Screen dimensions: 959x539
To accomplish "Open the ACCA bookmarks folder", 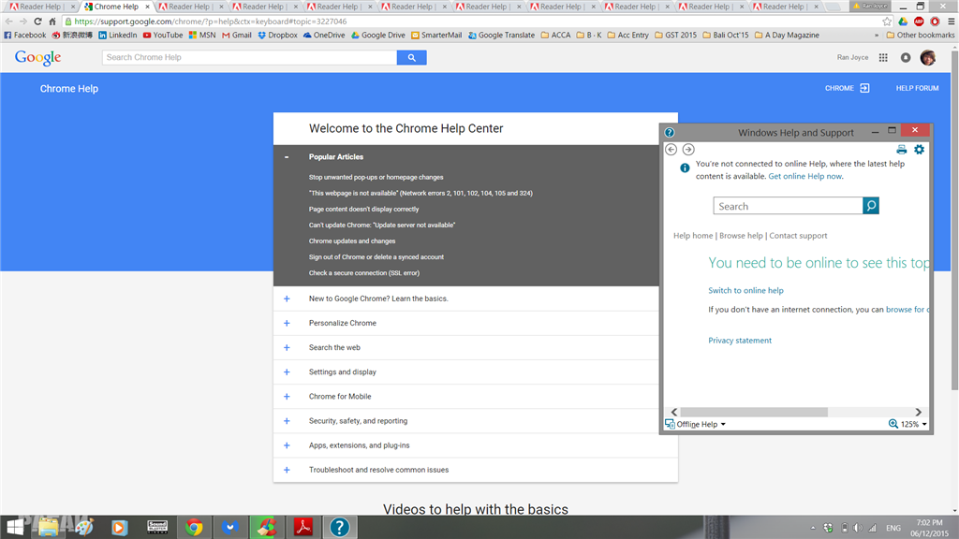I will 555,35.
